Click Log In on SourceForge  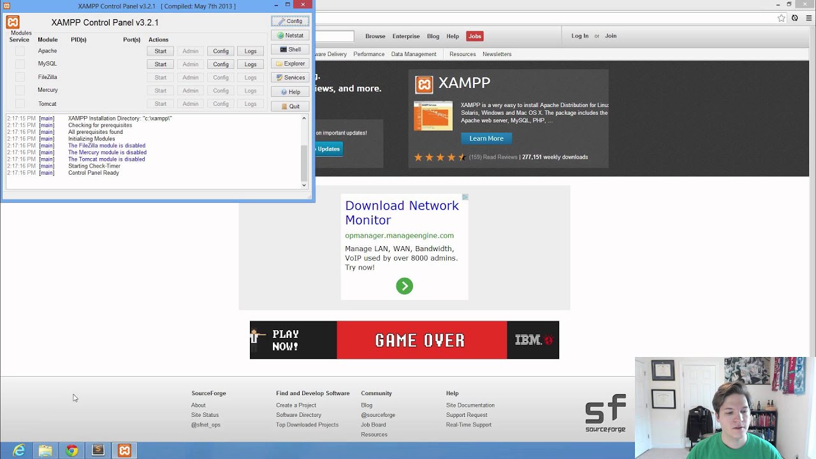(x=580, y=36)
